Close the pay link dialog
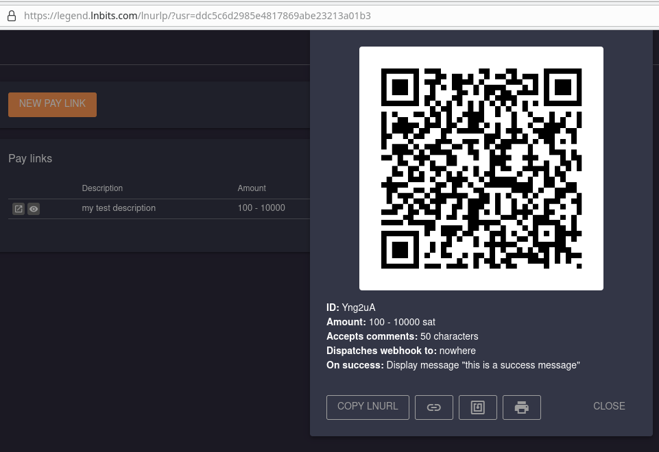This screenshot has width=659, height=452. 609,406
